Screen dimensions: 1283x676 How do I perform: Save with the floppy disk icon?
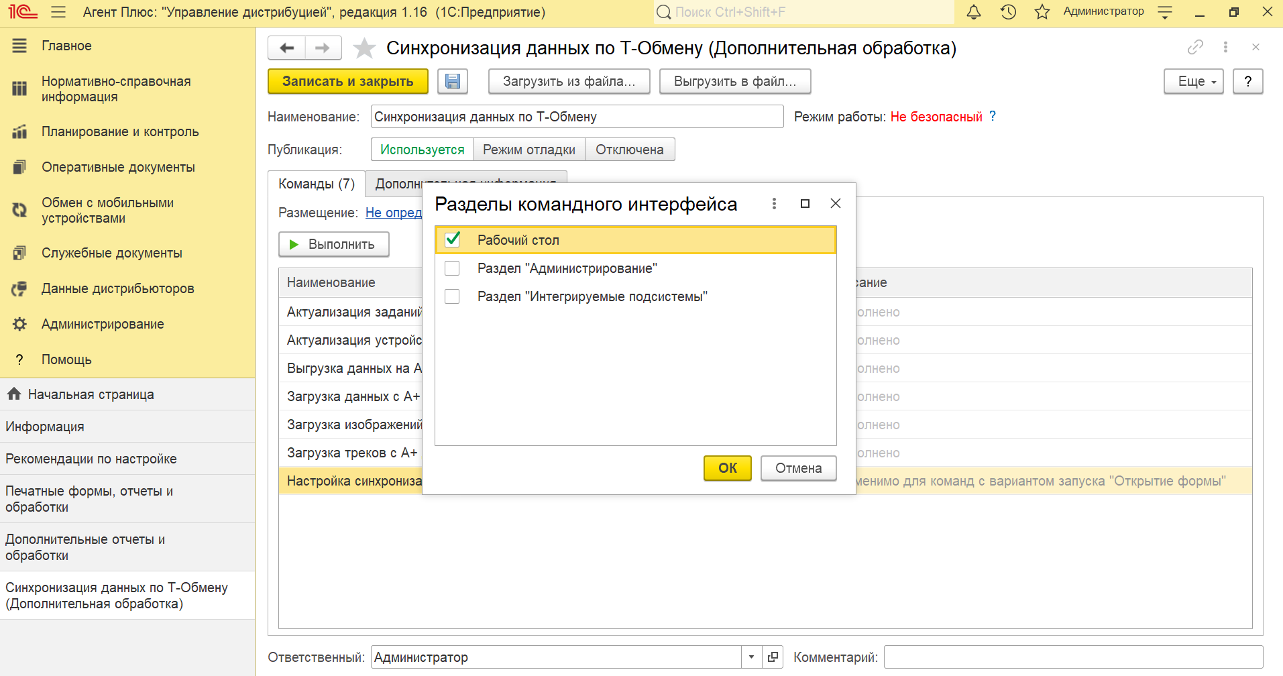[453, 81]
